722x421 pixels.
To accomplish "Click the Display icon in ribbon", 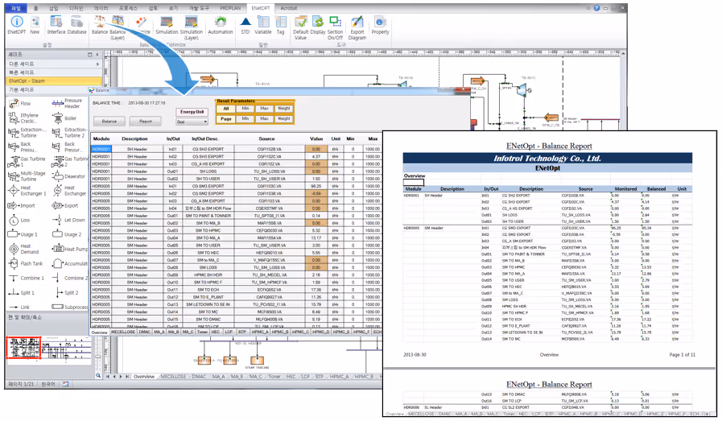I will click(318, 25).
